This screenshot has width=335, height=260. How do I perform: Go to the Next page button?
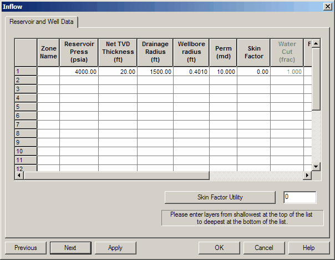(70, 248)
